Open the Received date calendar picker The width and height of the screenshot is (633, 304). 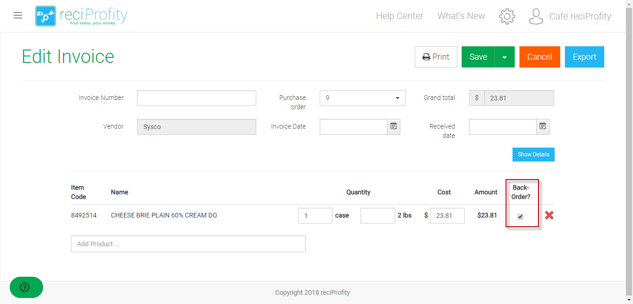click(x=543, y=126)
